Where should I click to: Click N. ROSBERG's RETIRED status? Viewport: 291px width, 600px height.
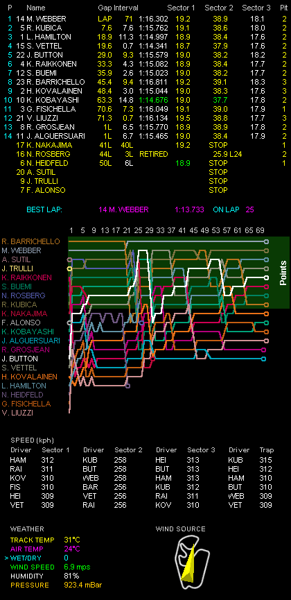[153, 154]
